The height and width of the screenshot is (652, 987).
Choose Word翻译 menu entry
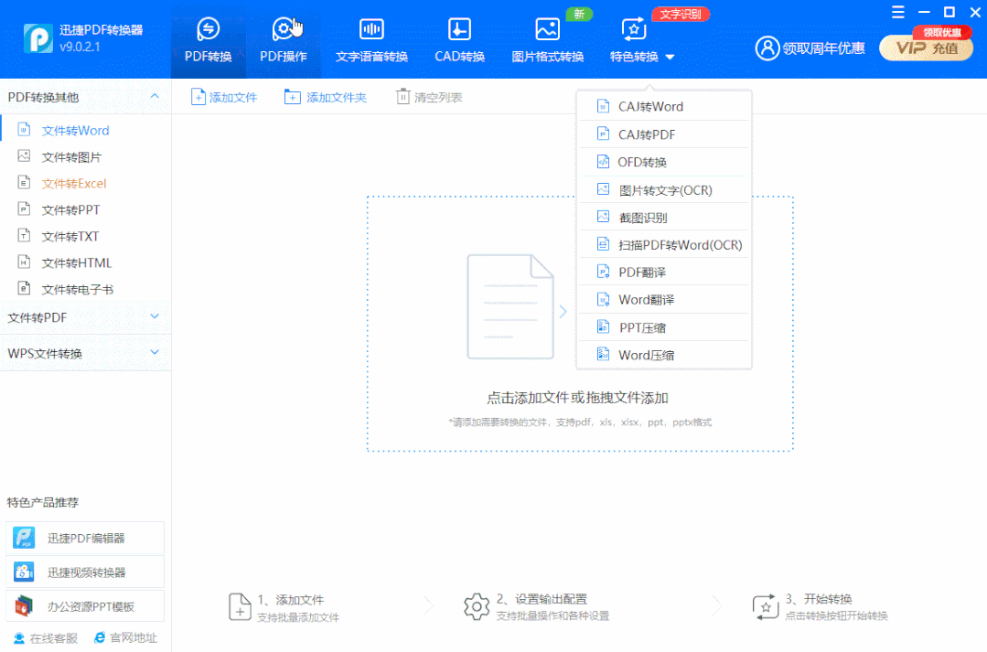[664, 300]
